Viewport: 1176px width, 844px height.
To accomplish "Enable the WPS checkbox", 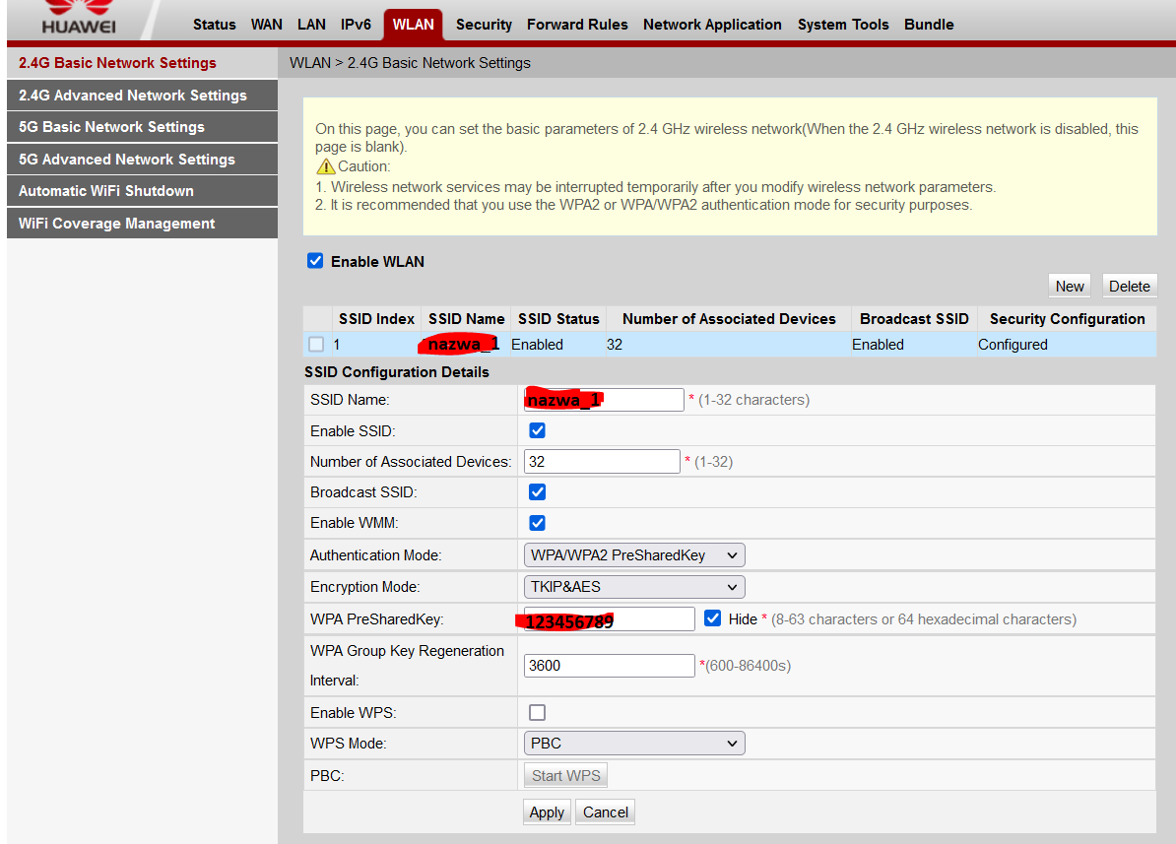I will [537, 711].
